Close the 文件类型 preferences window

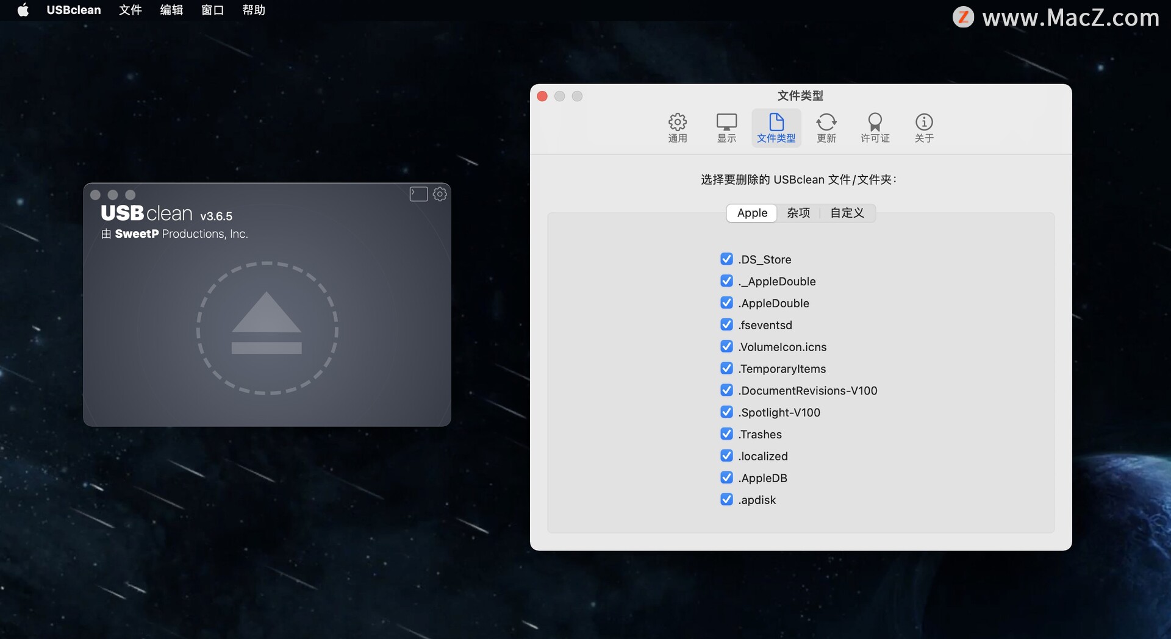point(542,96)
